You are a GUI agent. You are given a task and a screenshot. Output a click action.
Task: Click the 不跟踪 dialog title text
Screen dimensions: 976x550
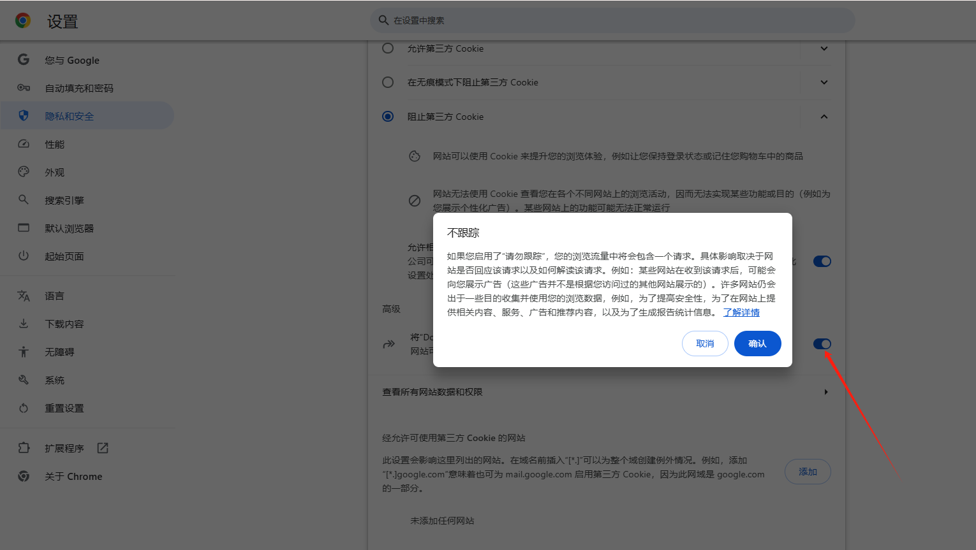coord(463,233)
